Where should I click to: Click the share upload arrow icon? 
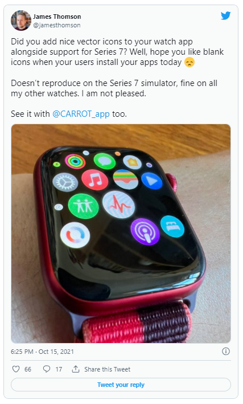[x=76, y=369]
